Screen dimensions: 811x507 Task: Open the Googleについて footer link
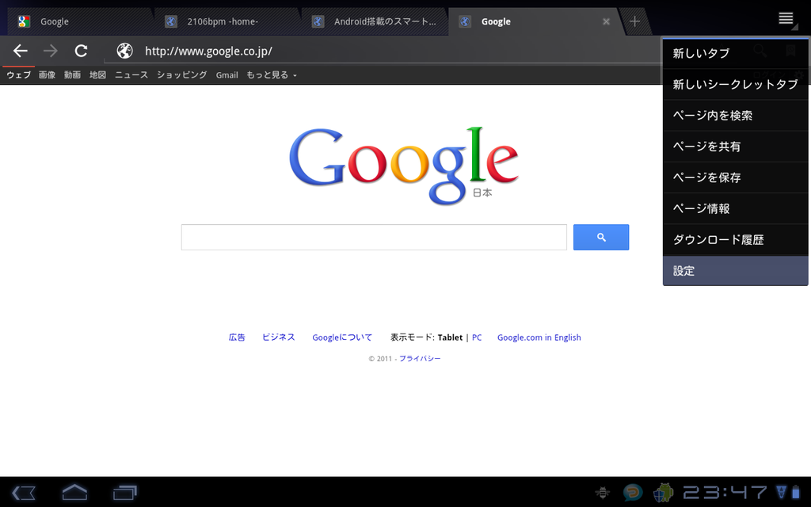point(342,337)
